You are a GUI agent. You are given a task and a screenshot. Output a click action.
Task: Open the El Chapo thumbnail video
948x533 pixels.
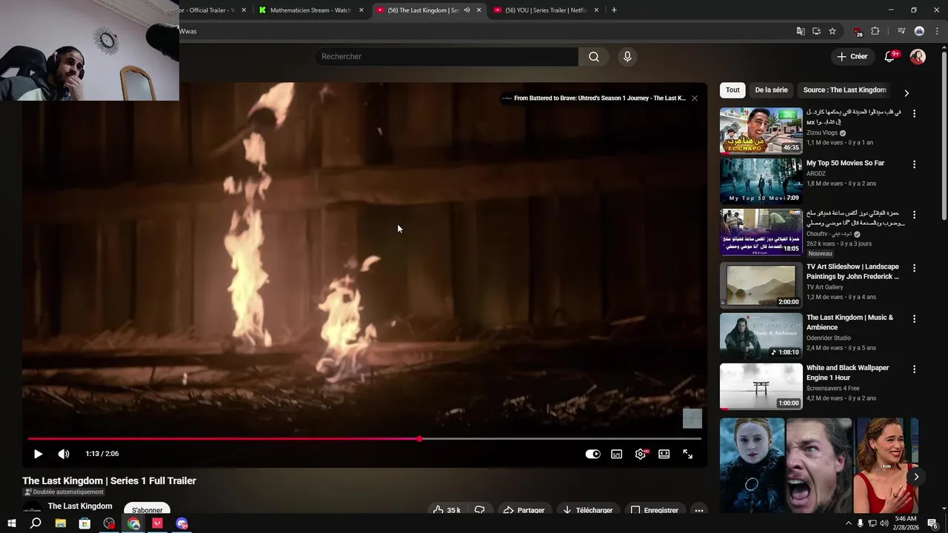761,130
